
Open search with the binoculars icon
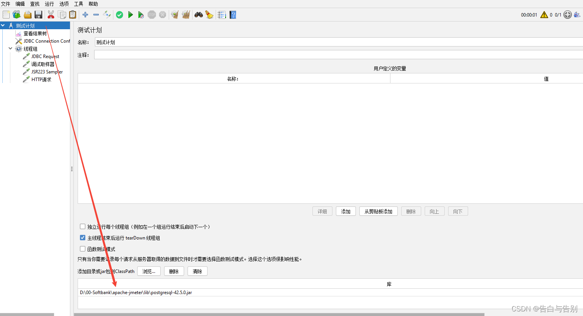pos(198,14)
